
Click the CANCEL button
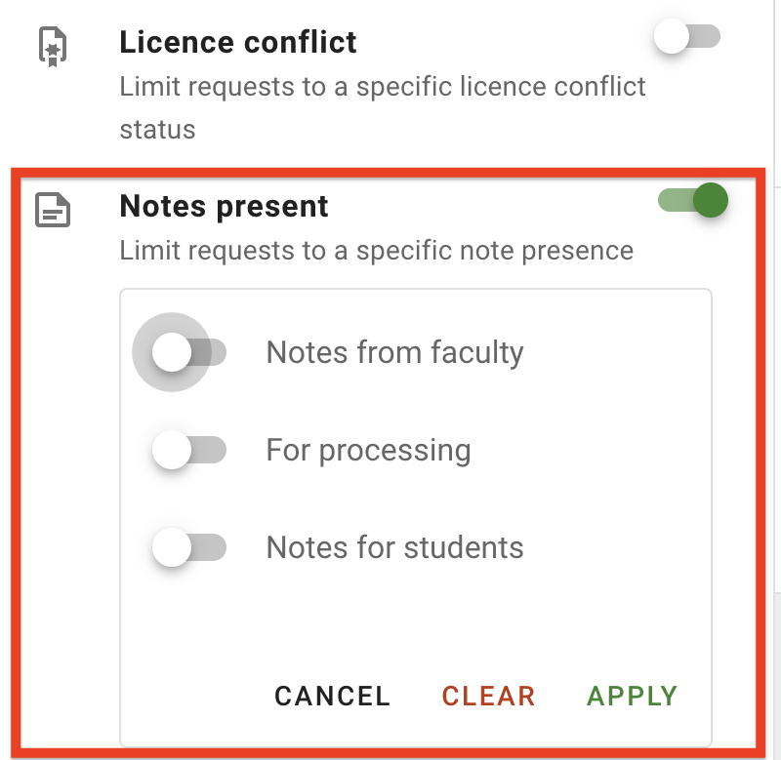[x=332, y=696]
